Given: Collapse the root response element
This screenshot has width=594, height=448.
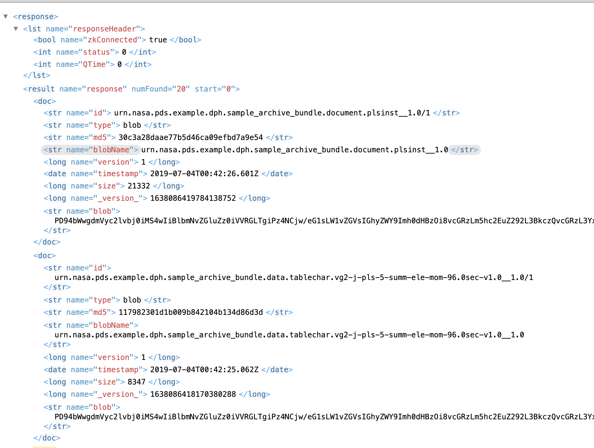Looking at the screenshot, I should pyautogui.click(x=5, y=16).
